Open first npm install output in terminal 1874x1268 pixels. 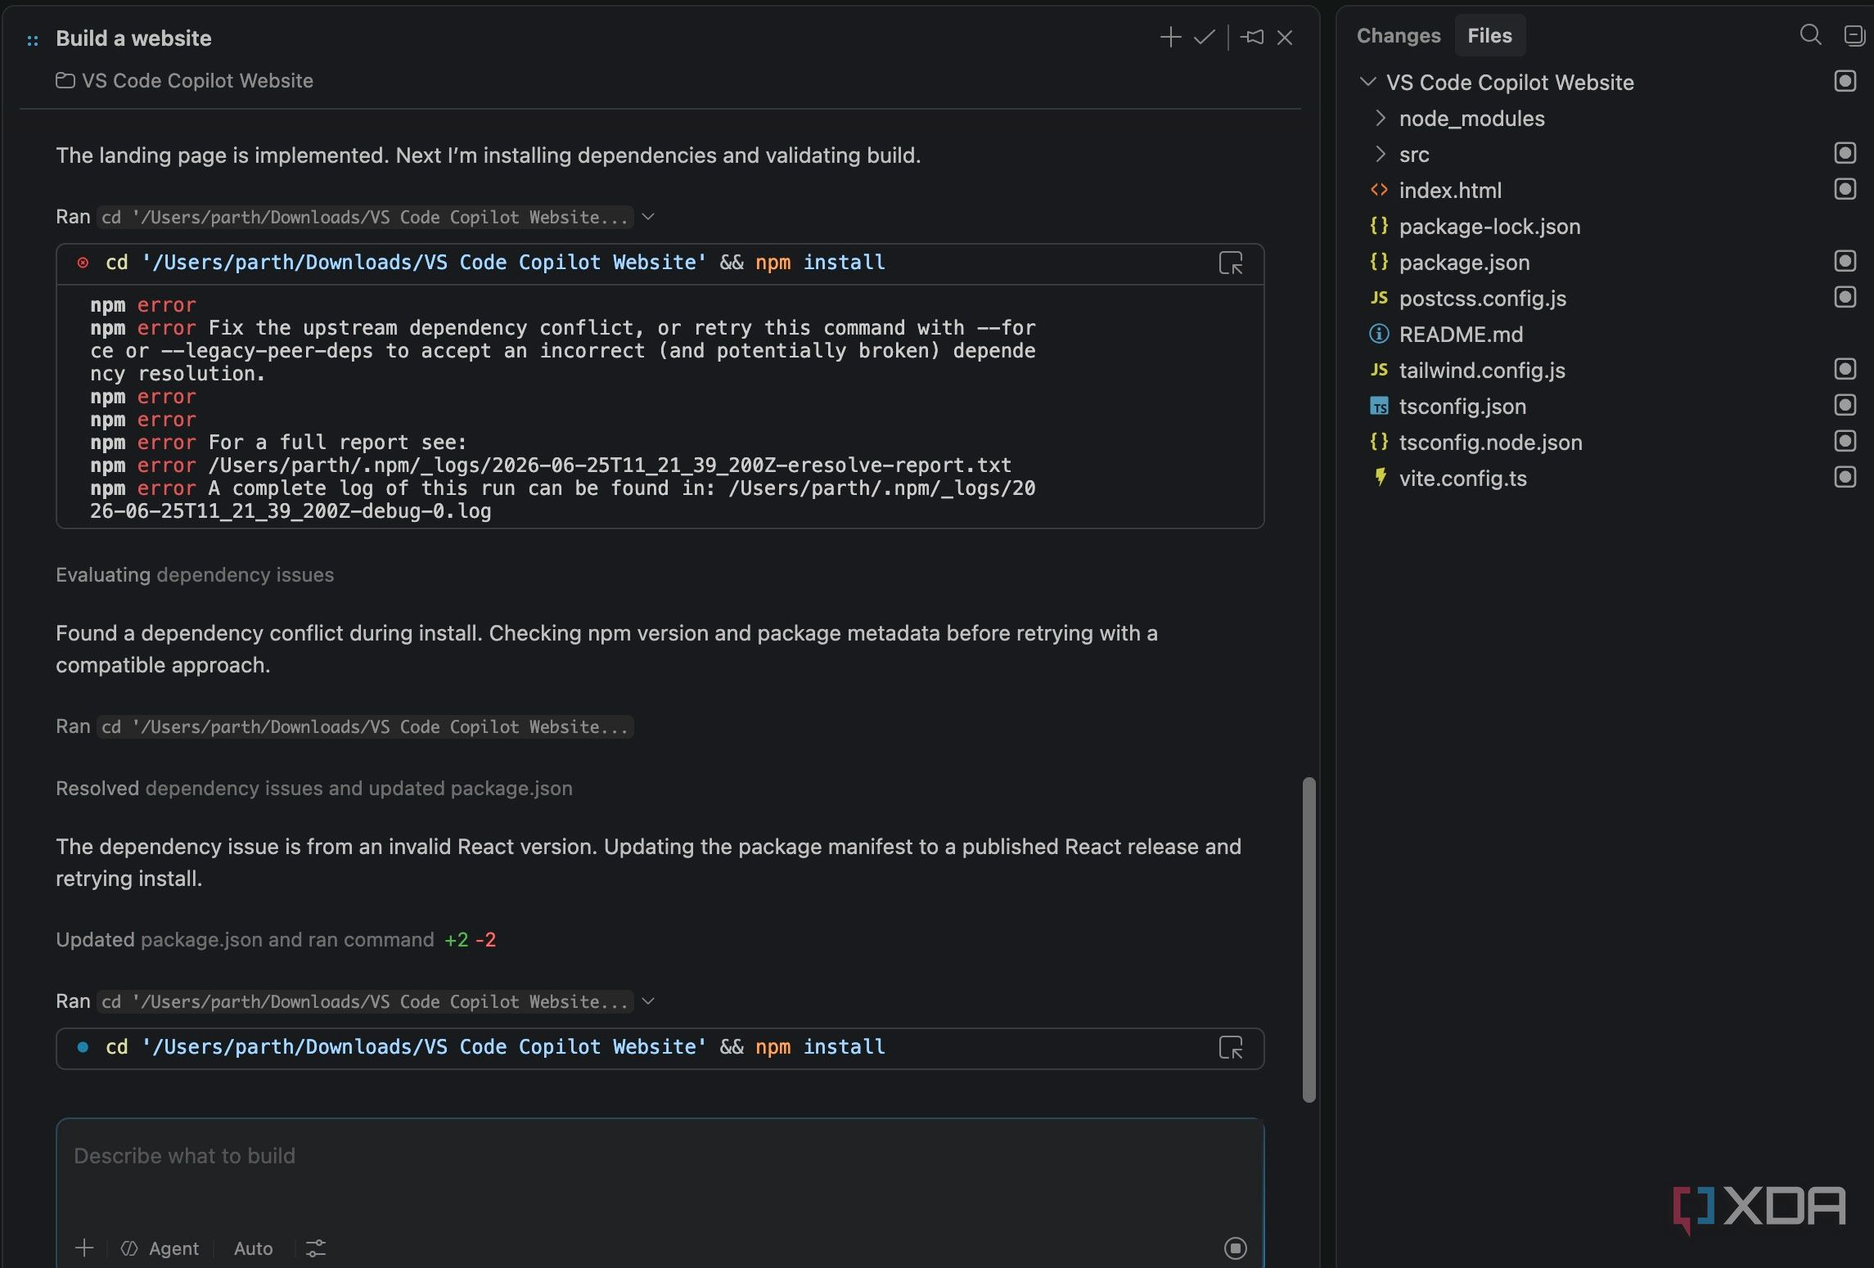[1230, 263]
